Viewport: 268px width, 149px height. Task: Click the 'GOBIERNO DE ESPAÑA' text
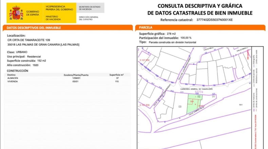[x=33, y=13]
